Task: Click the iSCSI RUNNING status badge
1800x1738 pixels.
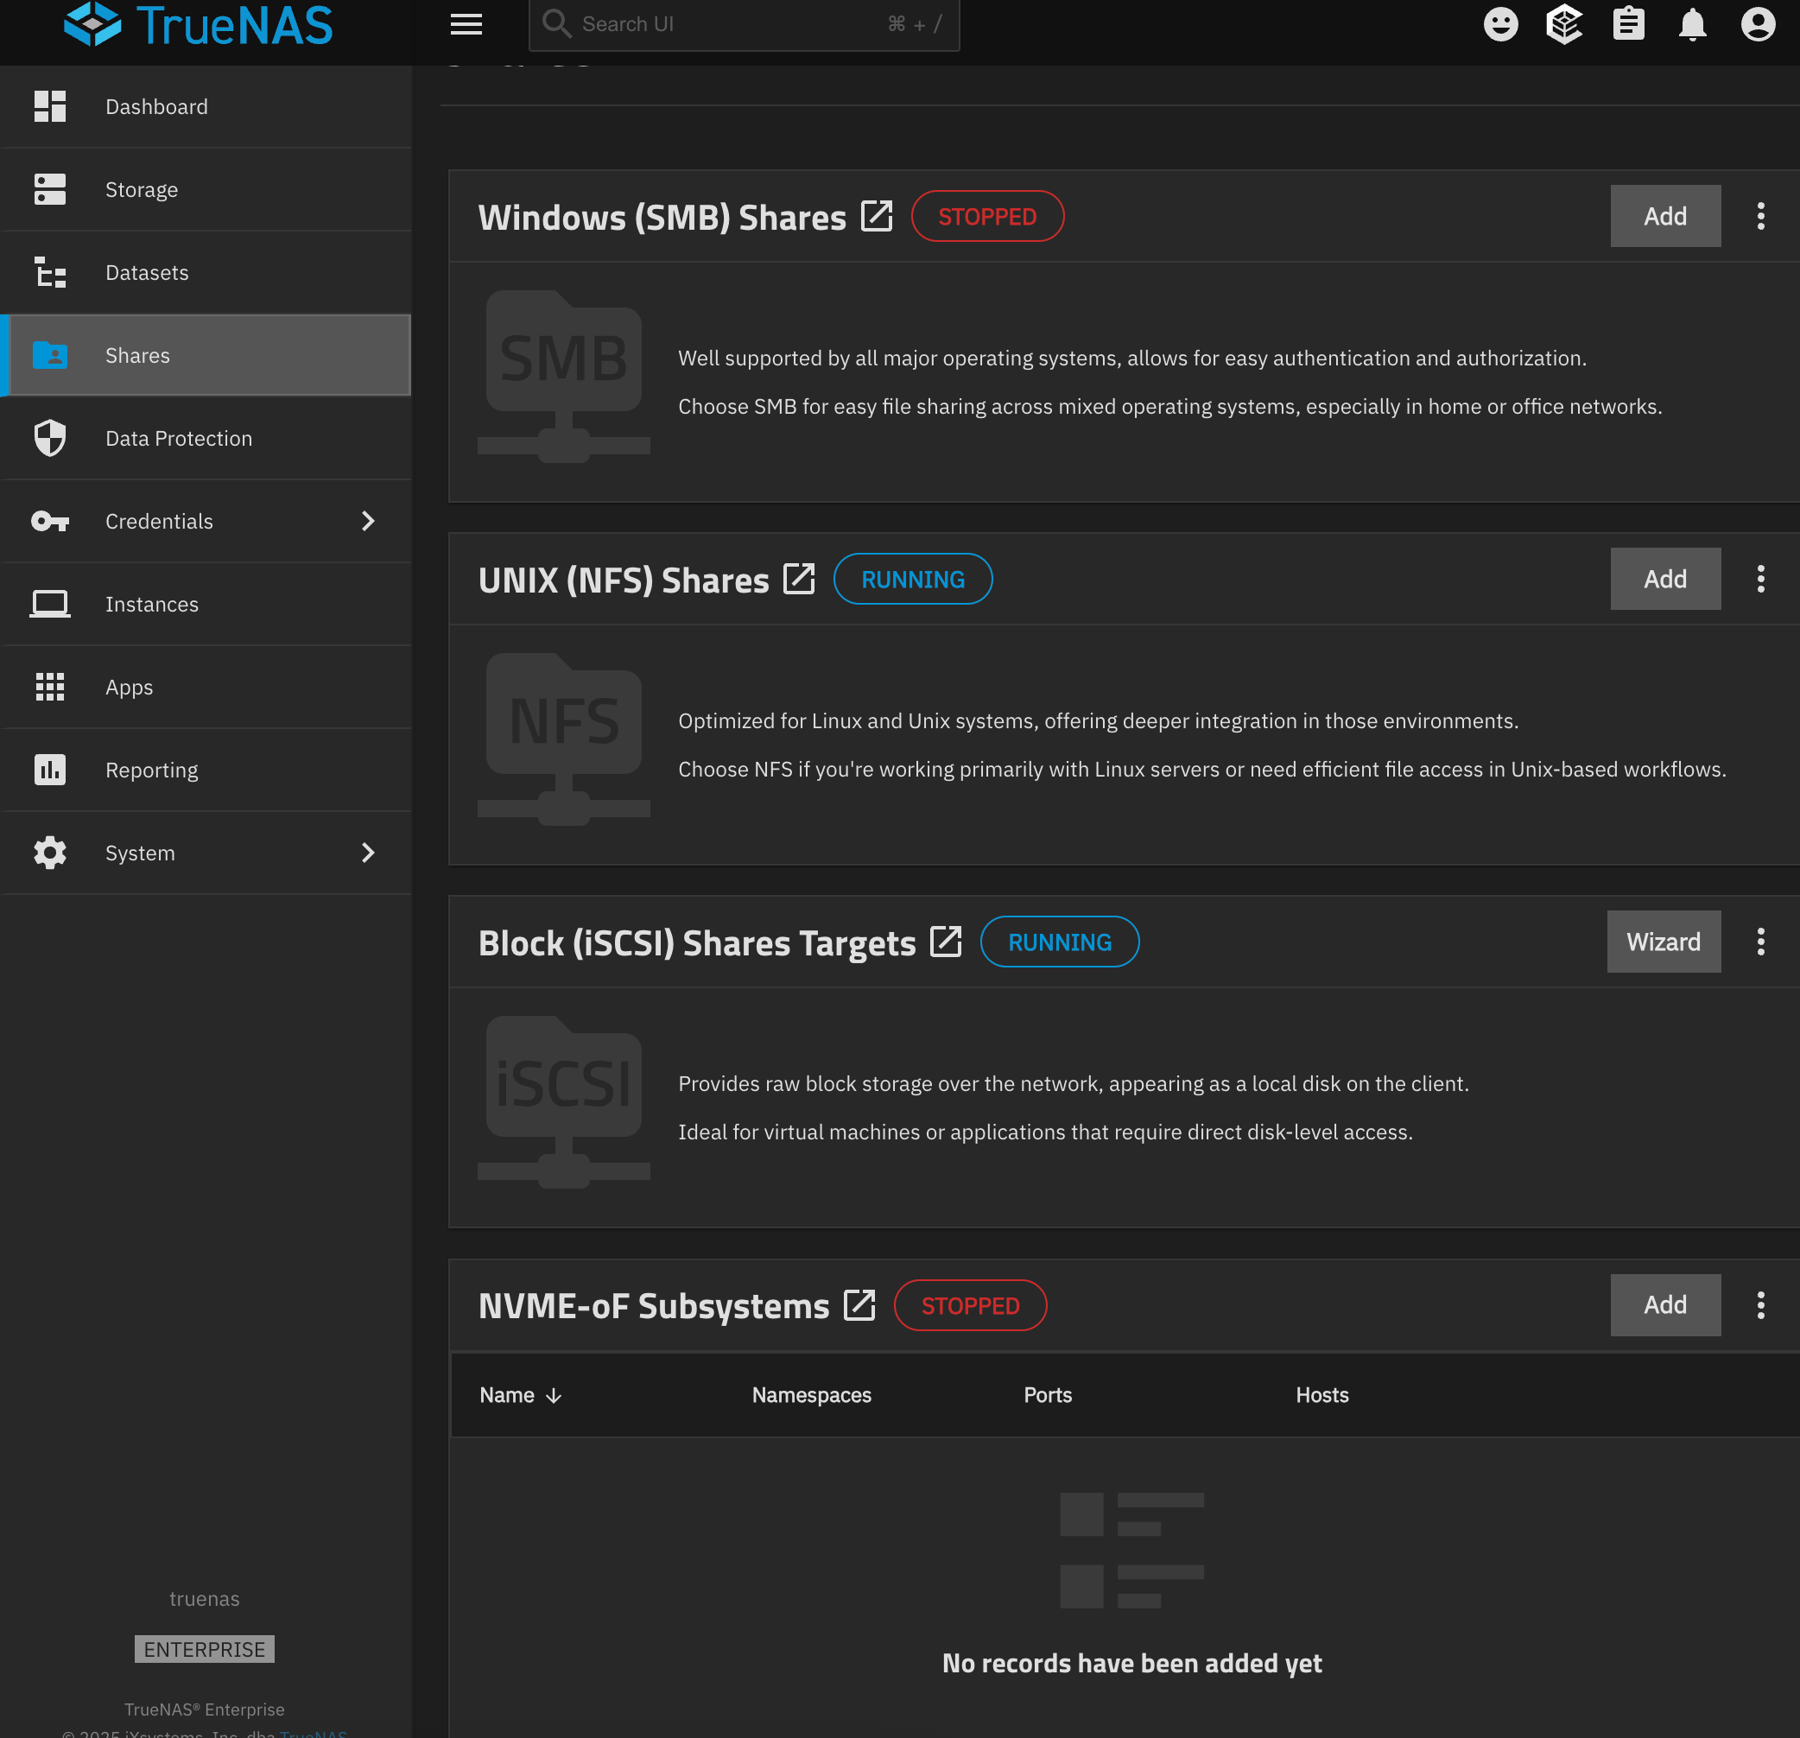Action: [x=1060, y=942]
